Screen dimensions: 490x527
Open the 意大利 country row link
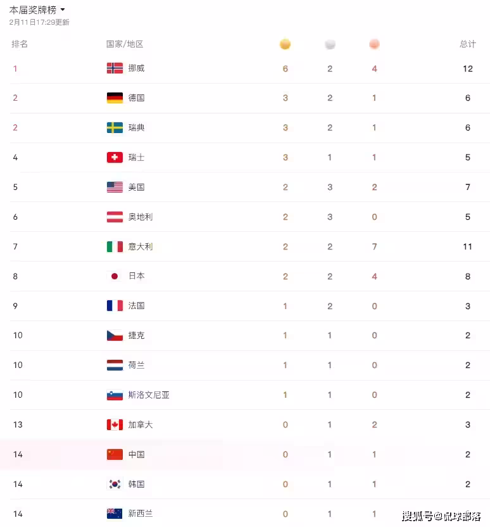click(x=141, y=246)
